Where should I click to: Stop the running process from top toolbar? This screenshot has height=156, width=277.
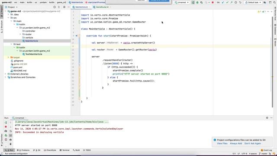(213, 3)
